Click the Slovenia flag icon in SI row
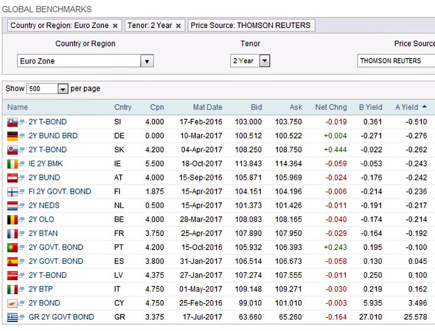The image size is (435, 331). click(x=12, y=122)
